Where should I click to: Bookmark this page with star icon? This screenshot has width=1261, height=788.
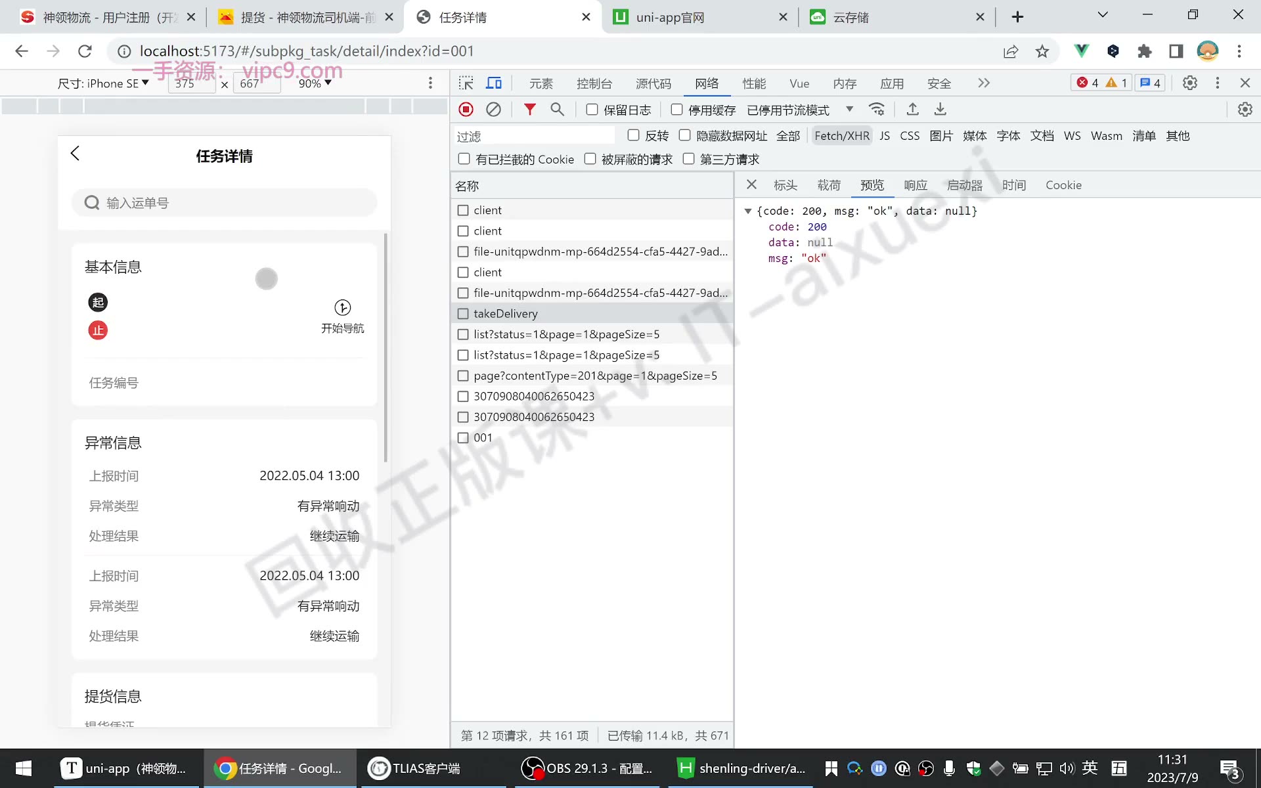[x=1042, y=51]
